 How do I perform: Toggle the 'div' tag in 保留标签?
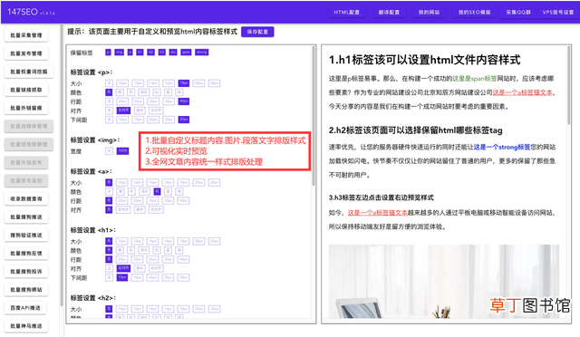173,53
